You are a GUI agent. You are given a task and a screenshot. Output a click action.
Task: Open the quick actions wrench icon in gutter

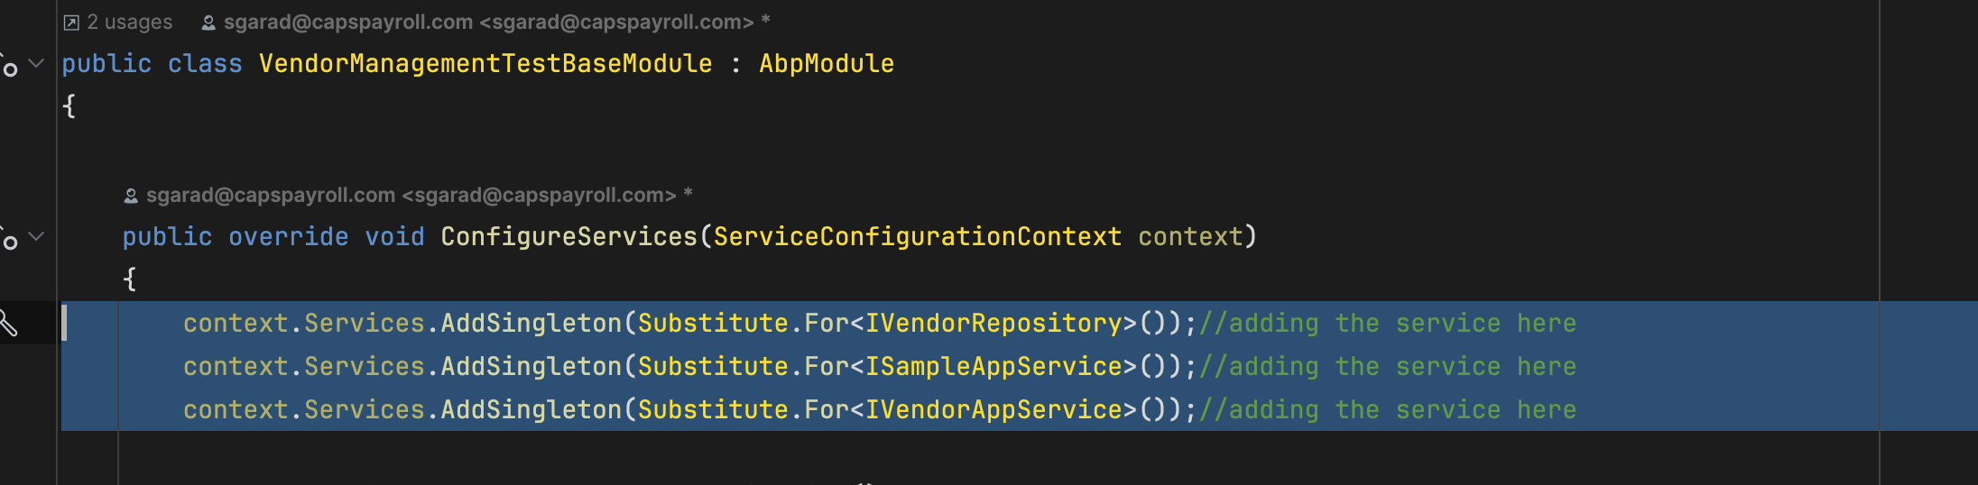coord(8,323)
